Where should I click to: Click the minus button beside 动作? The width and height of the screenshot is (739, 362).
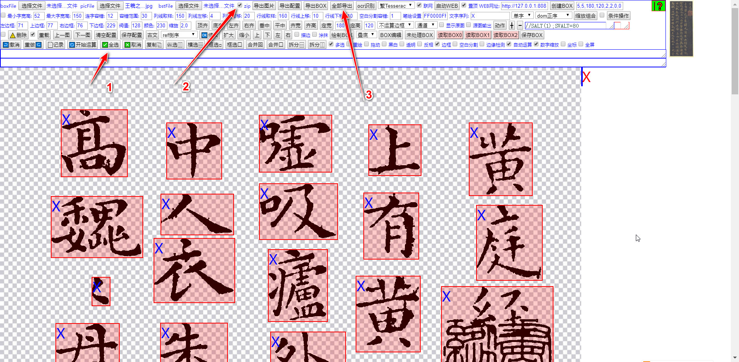tap(520, 25)
